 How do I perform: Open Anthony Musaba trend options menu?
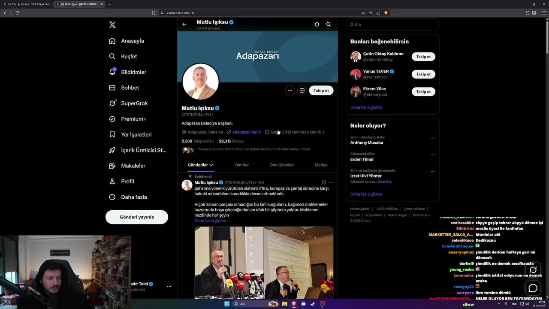(x=432, y=138)
